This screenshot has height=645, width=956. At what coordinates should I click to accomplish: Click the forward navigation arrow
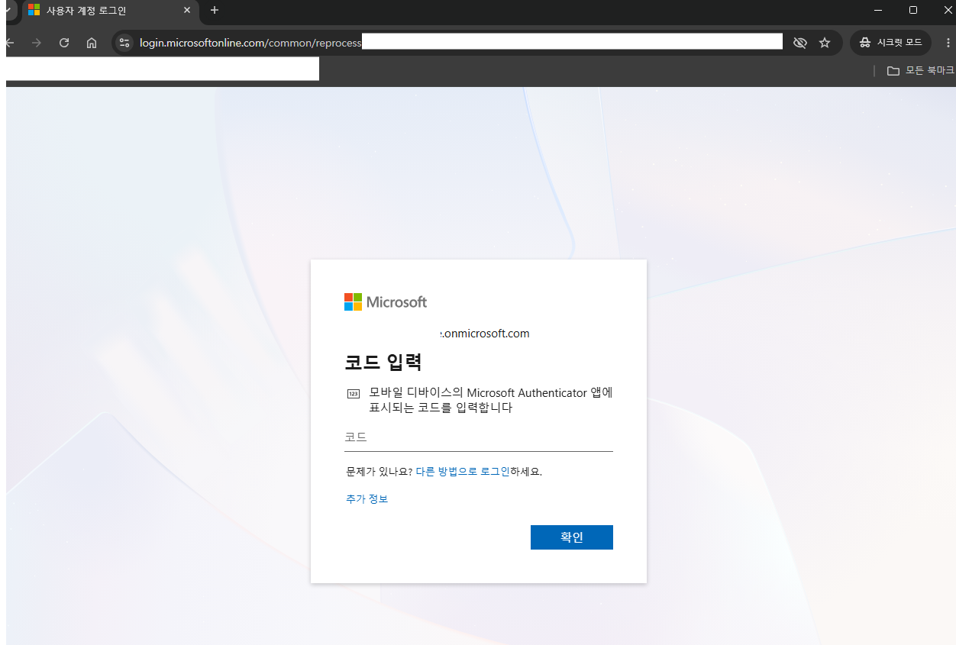(36, 43)
